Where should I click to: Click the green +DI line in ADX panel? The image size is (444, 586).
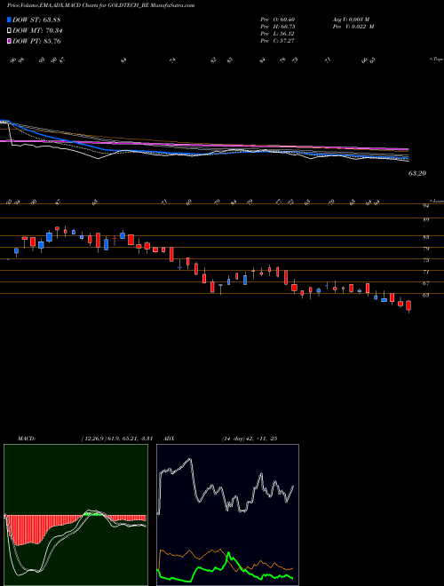click(227, 552)
